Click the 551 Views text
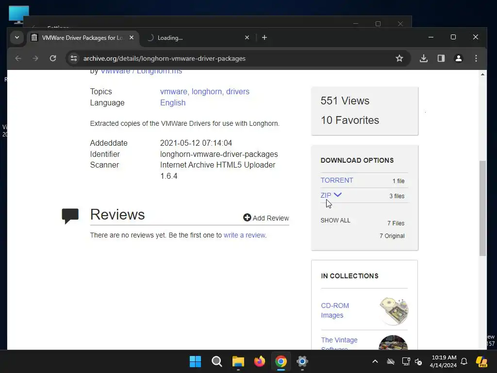Image resolution: width=497 pixels, height=373 pixels. [345, 101]
